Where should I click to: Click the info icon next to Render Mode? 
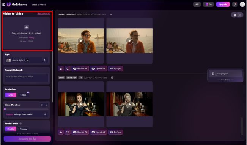tap(20, 123)
